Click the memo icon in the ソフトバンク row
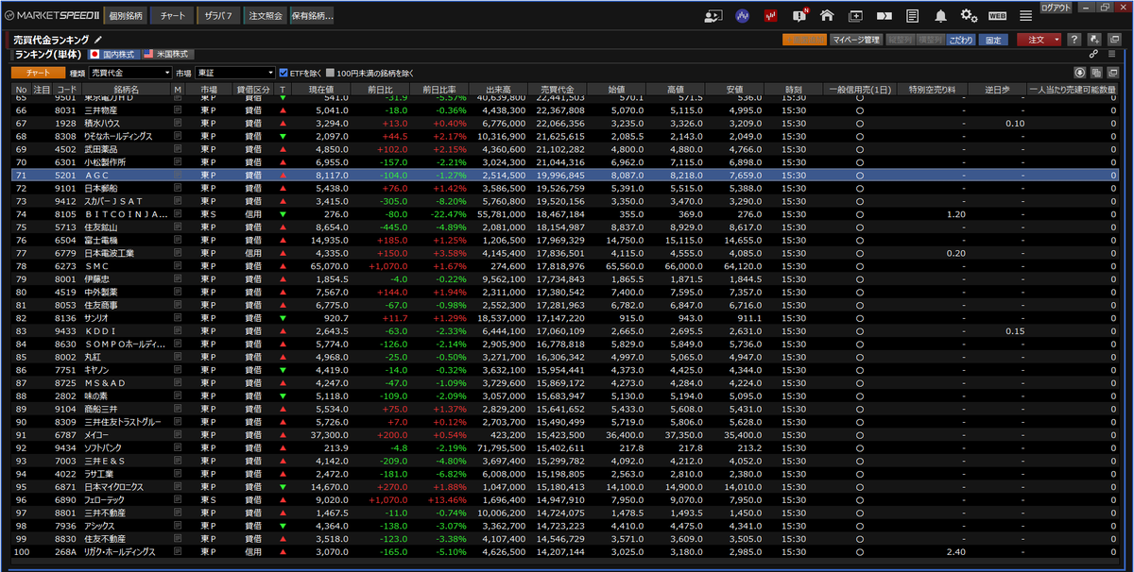 pyautogui.click(x=177, y=446)
